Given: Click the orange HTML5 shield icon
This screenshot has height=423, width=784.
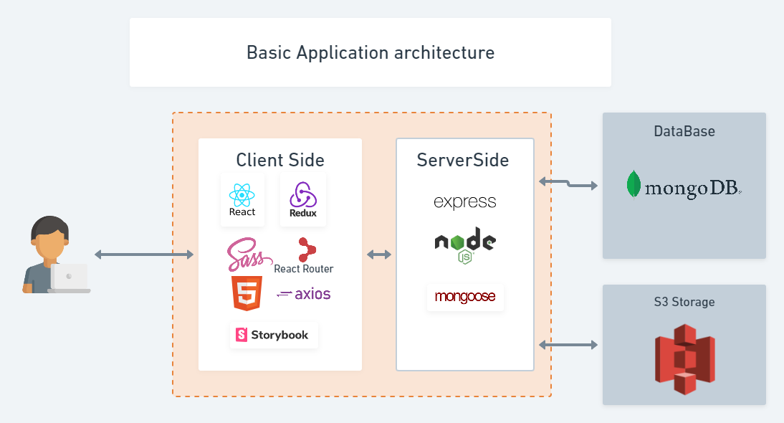Looking at the screenshot, I should tap(247, 293).
